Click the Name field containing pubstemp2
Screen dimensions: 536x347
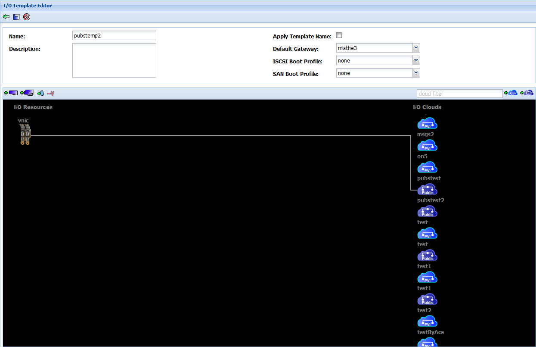click(114, 36)
